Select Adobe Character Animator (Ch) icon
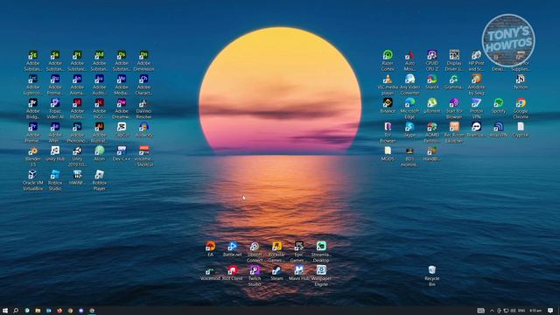 point(143,79)
